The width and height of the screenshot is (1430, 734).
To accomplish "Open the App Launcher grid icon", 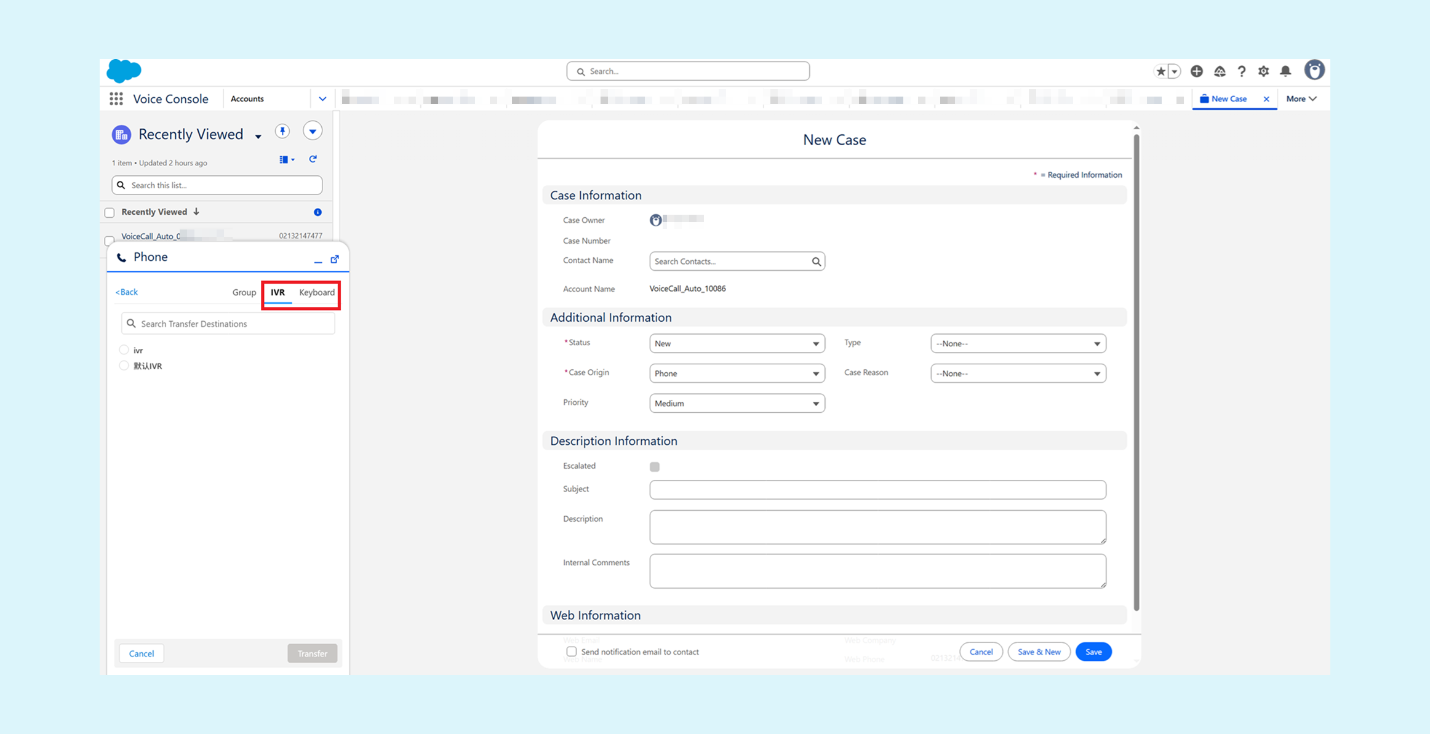I will 116,98.
